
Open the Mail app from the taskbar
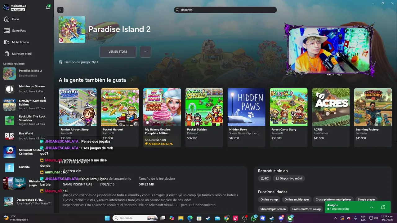point(217,218)
